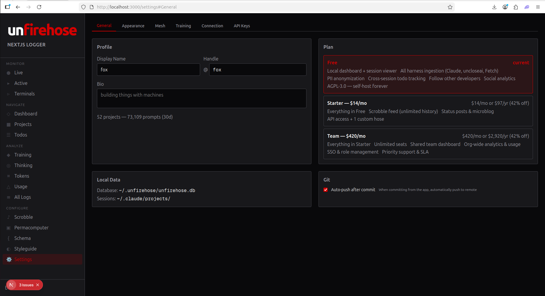Dismiss the 3 Issues badge with X
This screenshot has height=296, width=545.
pos(38,285)
